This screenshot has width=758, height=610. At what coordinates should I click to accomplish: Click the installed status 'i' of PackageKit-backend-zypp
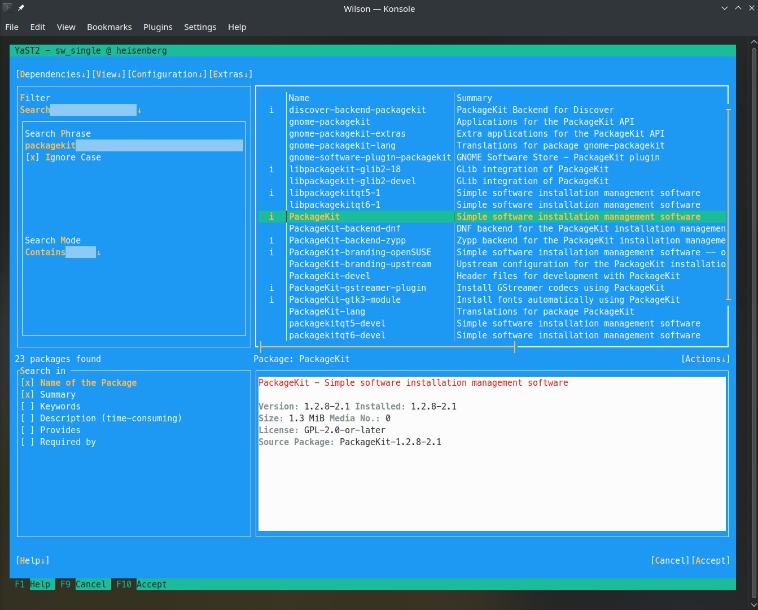271,241
